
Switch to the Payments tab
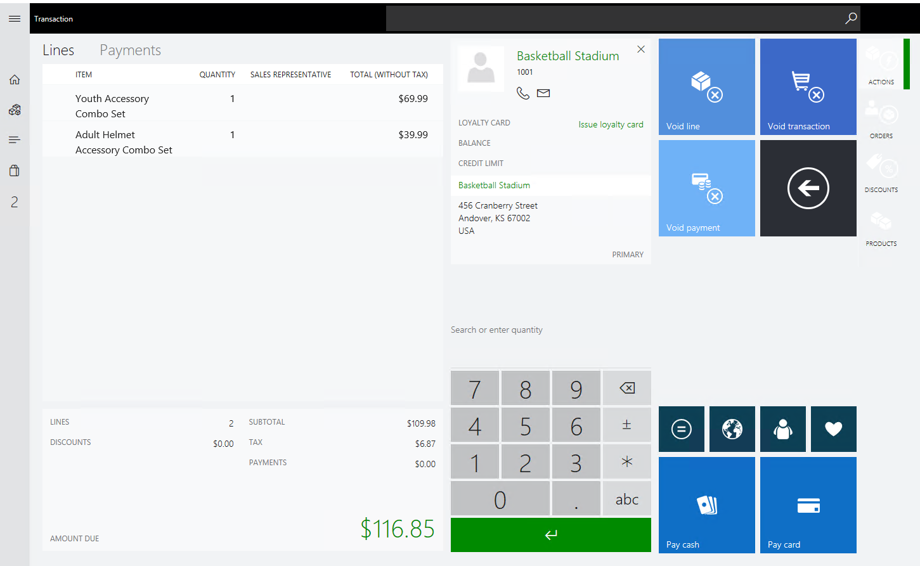130,51
